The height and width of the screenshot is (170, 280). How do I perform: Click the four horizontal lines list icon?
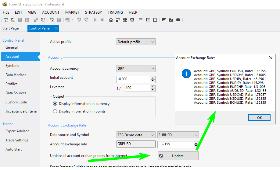[x=141, y=20]
